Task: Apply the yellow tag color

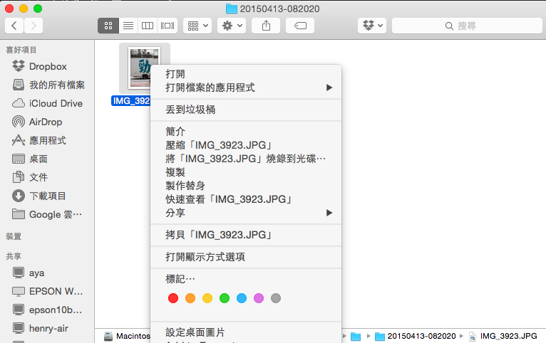Action: click(x=207, y=298)
